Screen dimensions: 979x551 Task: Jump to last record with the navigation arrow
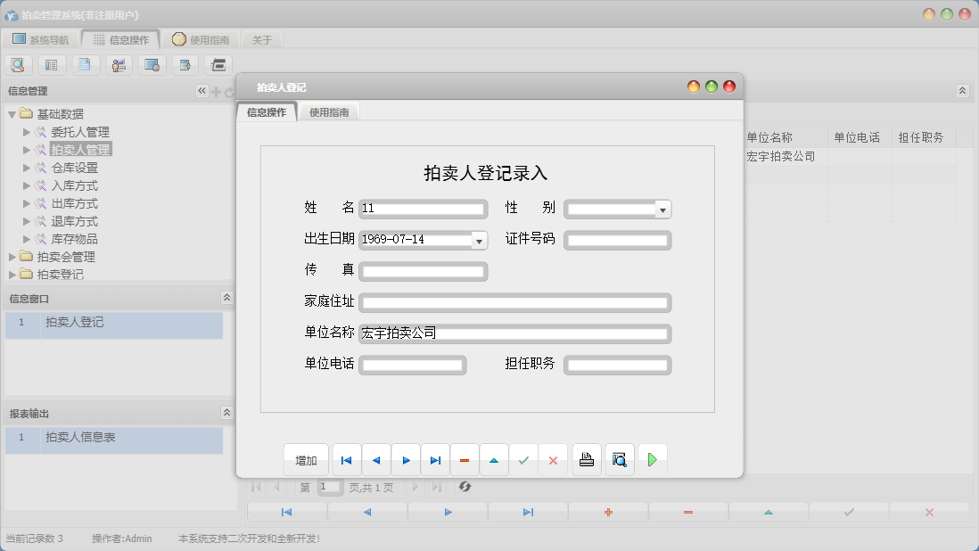[436, 459]
